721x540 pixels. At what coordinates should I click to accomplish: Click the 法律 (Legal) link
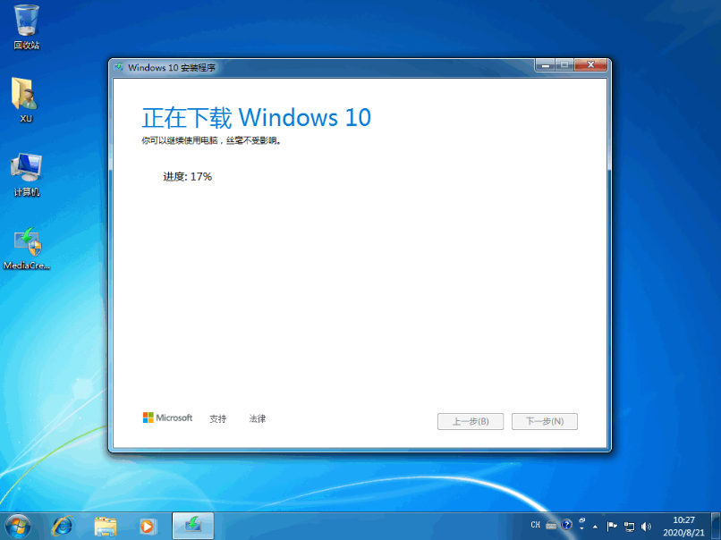coord(258,418)
